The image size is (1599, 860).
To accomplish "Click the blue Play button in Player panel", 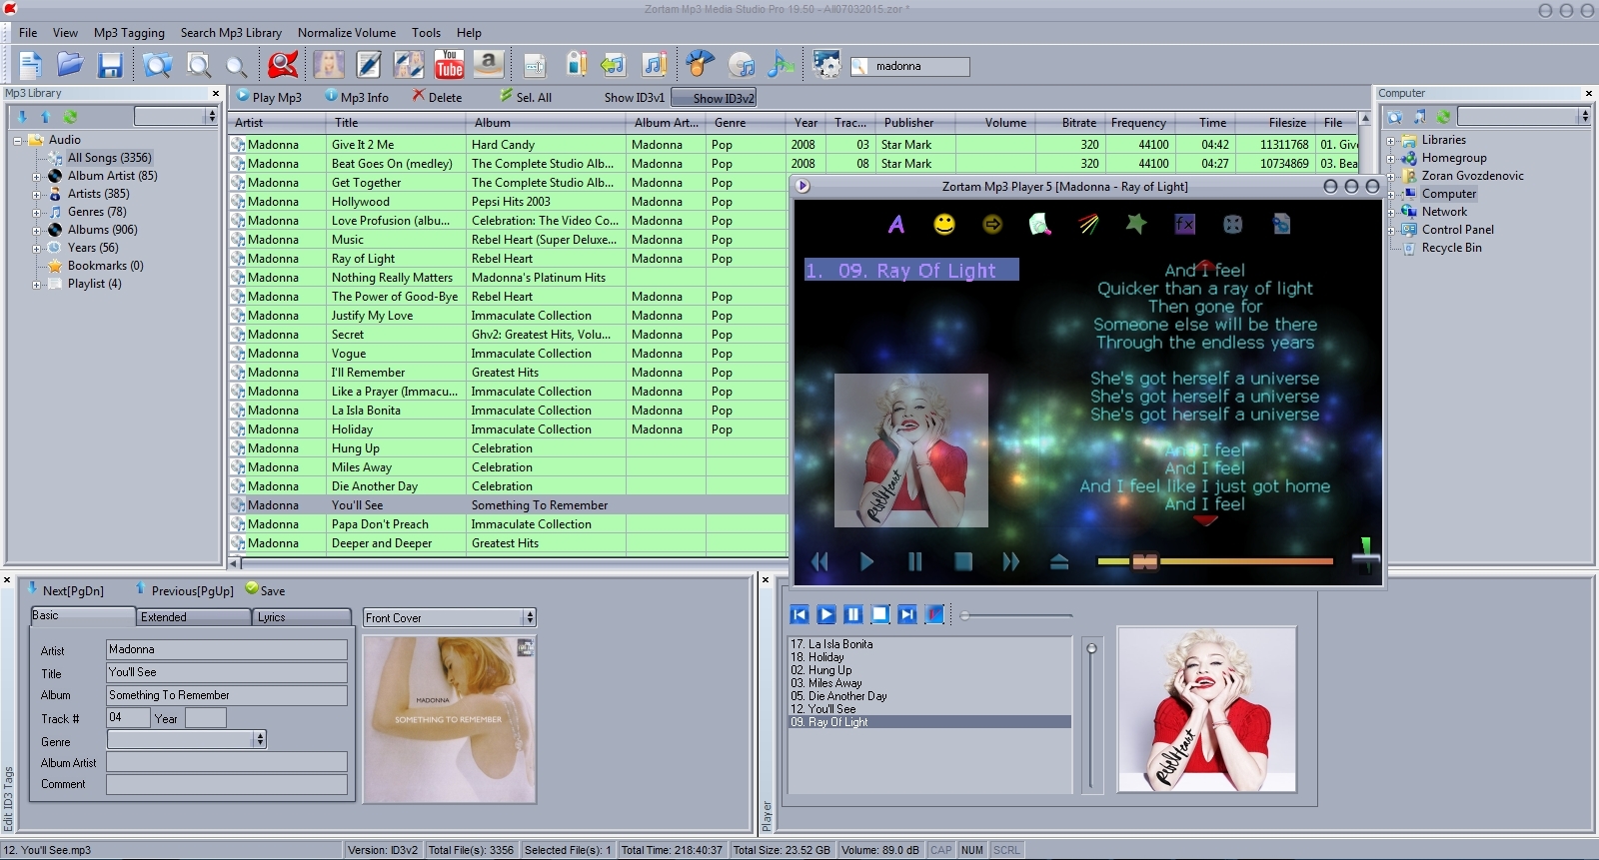I will pyautogui.click(x=826, y=614).
